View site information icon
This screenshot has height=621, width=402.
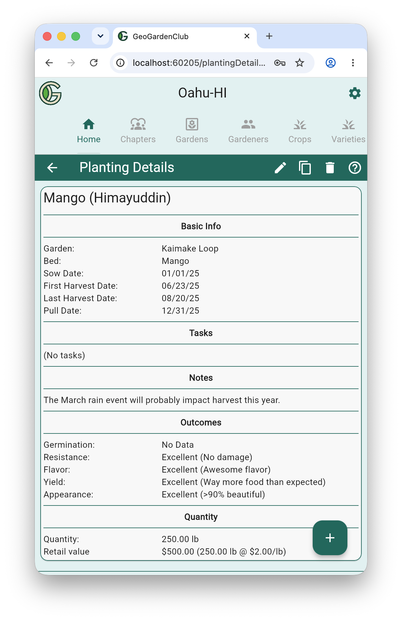(x=121, y=63)
